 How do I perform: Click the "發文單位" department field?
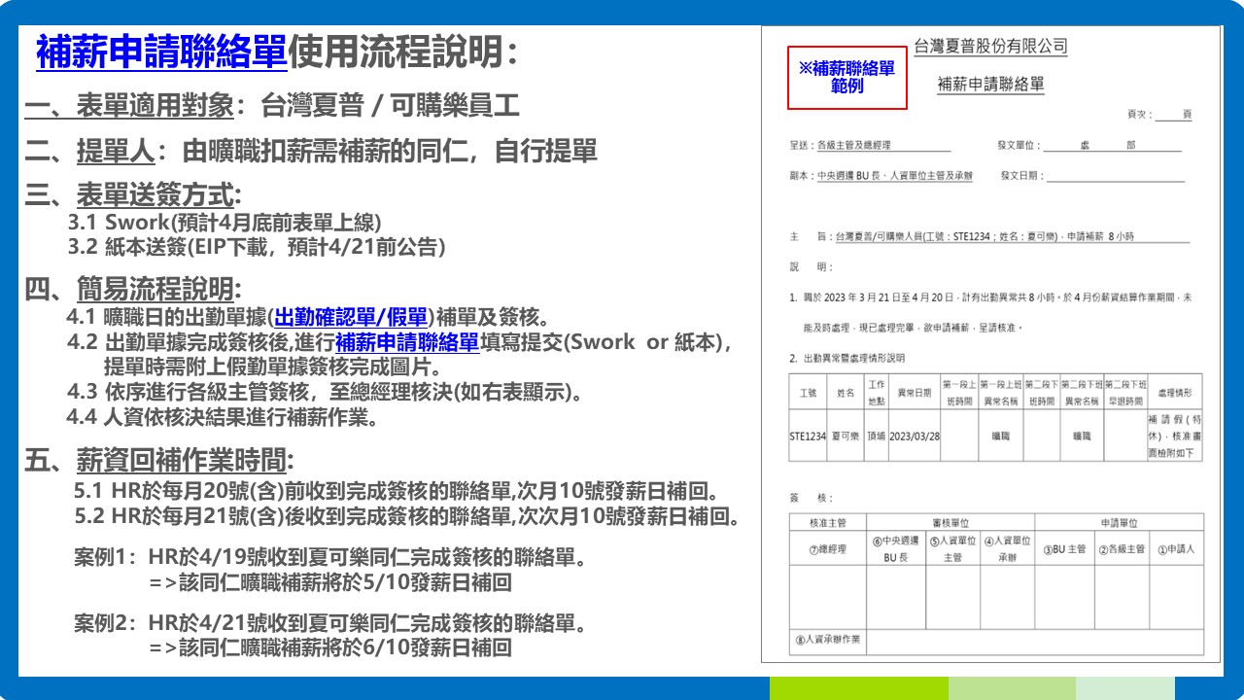pos(1112,146)
